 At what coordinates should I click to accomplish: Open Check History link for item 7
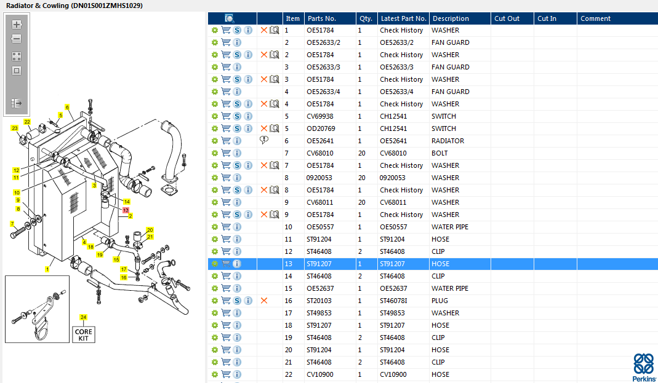[401, 165]
